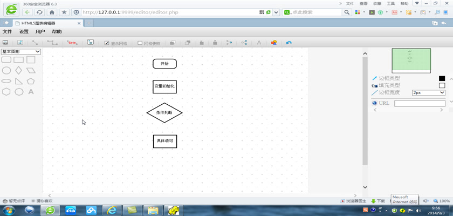Image resolution: width=453 pixels, height=216 pixels.
Task: Click the container tool toolbar icon
Action: click(x=91, y=42)
